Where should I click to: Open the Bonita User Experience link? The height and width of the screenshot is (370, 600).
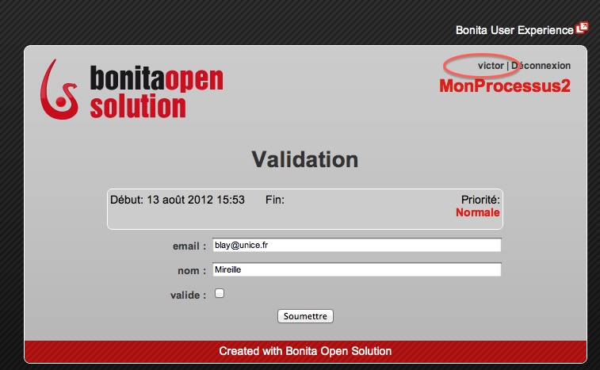point(514,30)
